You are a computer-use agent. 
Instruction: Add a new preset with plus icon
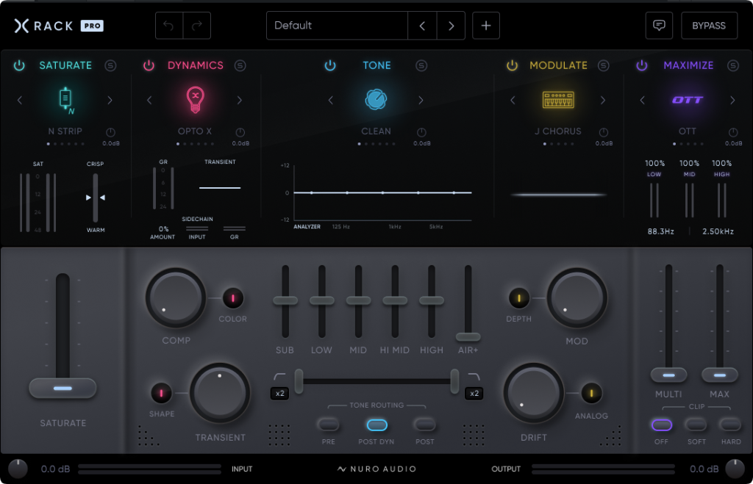[x=486, y=26]
